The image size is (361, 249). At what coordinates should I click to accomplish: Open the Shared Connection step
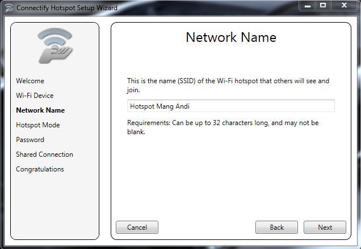coord(44,154)
